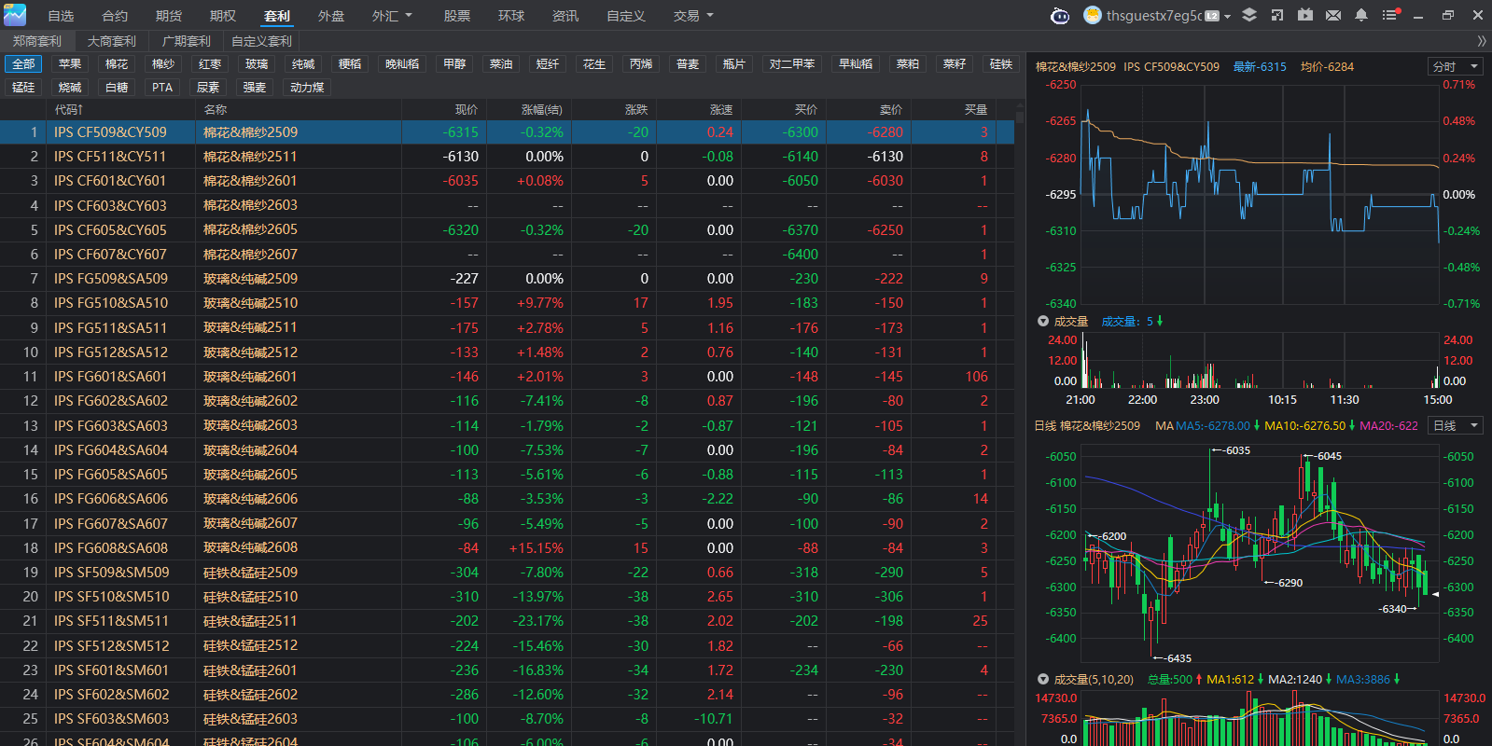Screen dimensions: 1492x746
Task: Collapse the 成交量 intraday volume panel triangle
Action: [1043, 321]
